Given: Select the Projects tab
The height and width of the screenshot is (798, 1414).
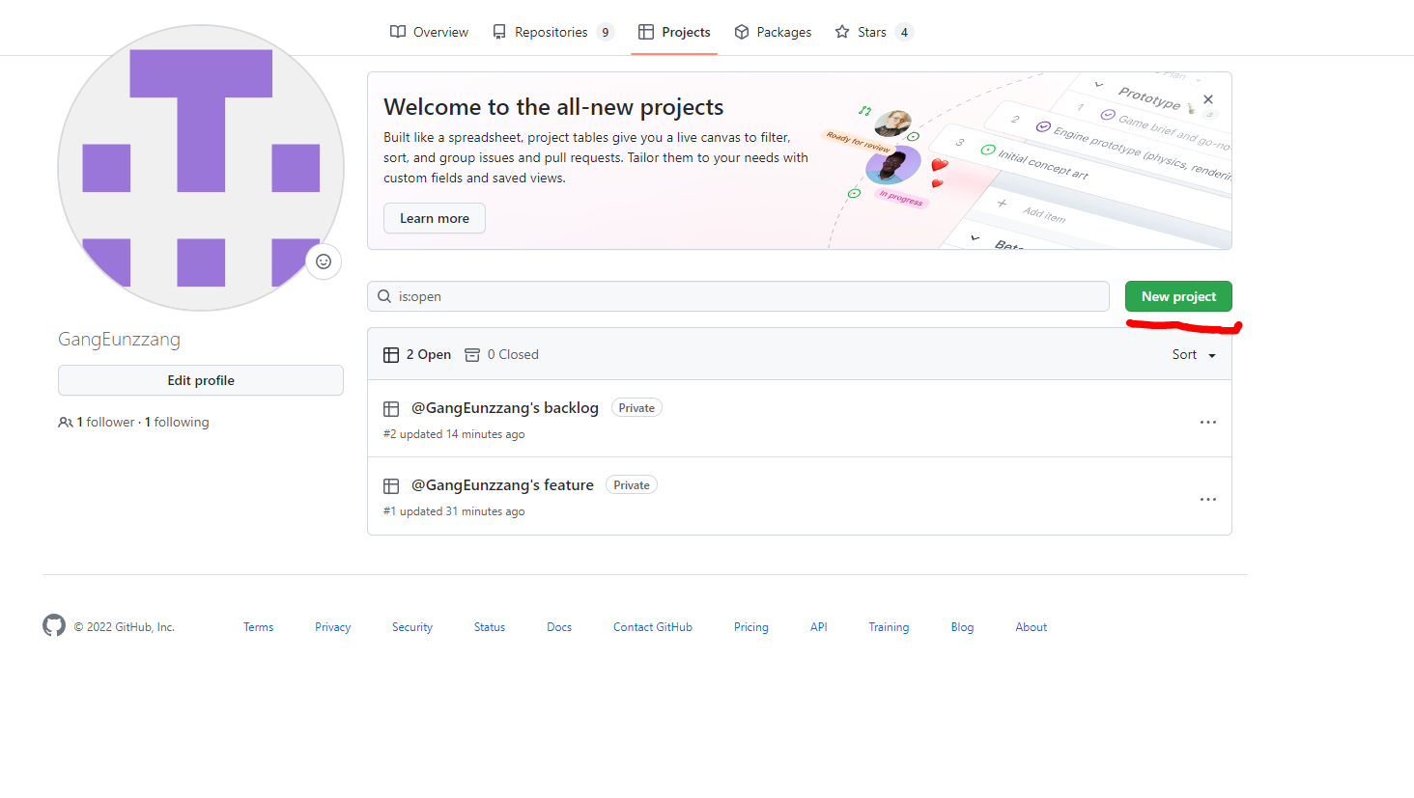Looking at the screenshot, I should pyautogui.click(x=674, y=32).
